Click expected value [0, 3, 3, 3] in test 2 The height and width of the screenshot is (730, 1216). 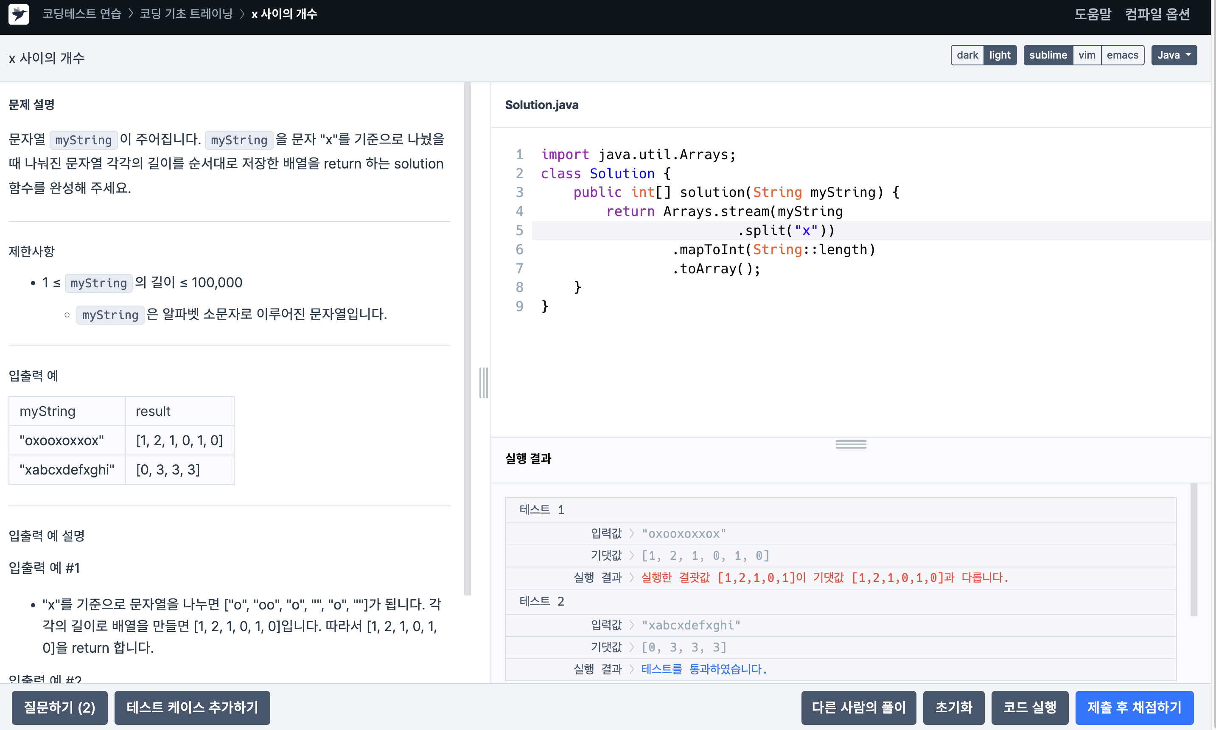coord(684,647)
